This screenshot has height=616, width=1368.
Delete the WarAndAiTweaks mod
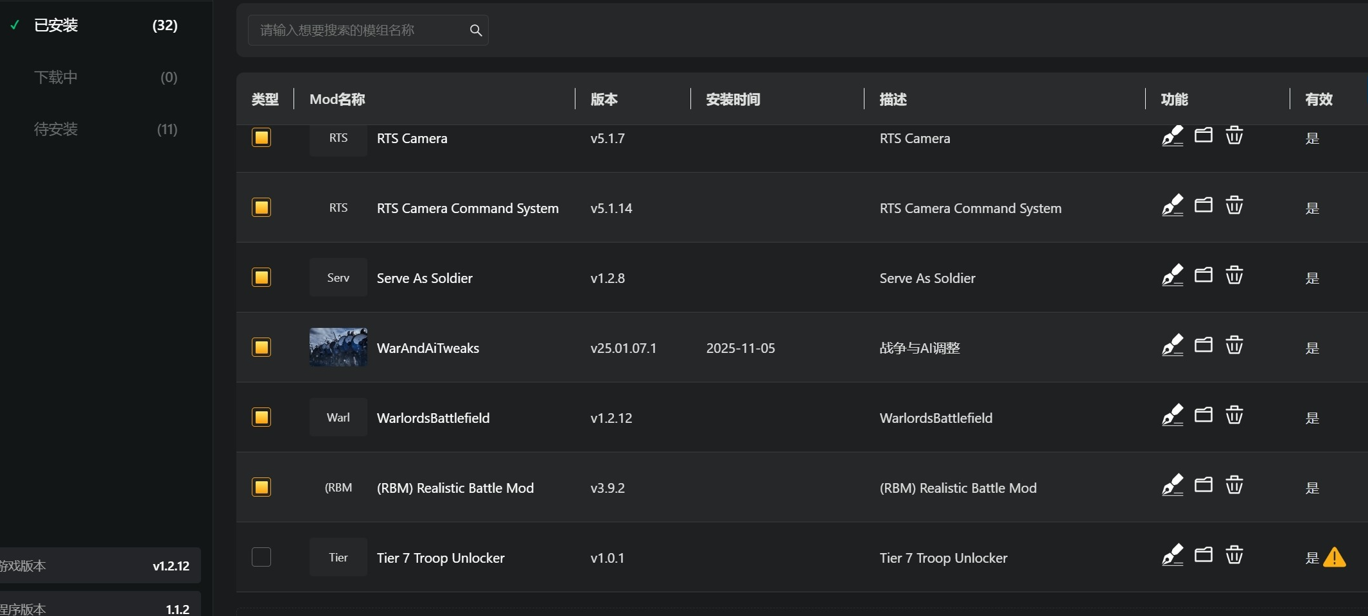coord(1234,345)
